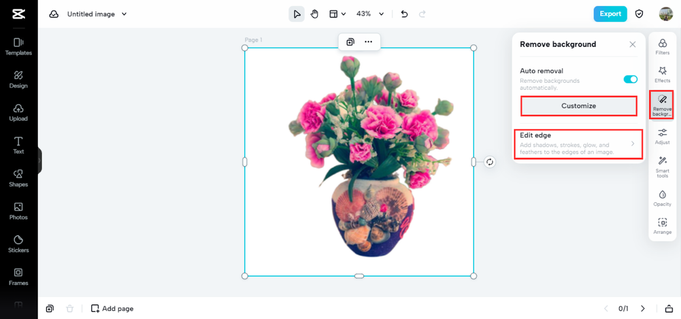The image size is (681, 319).
Task: Close the Remove background panel
Action: click(633, 45)
